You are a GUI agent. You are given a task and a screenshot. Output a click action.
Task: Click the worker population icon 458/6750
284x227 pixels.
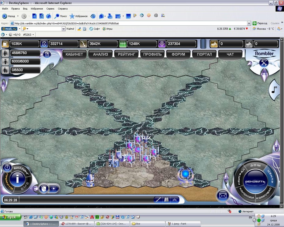pyautogui.click(x=5, y=53)
